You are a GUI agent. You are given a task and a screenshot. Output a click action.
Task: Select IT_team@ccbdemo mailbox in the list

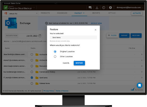pyautogui.click(x=14, y=78)
